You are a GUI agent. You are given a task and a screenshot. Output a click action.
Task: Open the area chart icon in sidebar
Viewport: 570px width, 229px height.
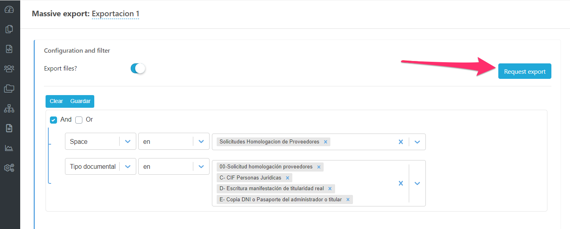pos(9,148)
